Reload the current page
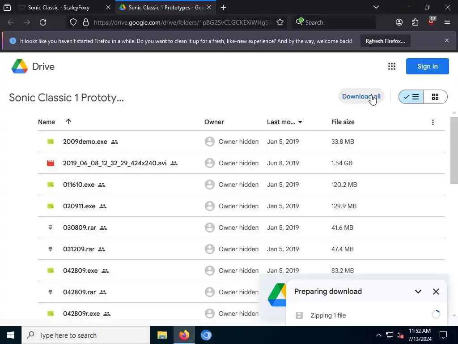The image size is (458, 344). pyautogui.click(x=43, y=22)
